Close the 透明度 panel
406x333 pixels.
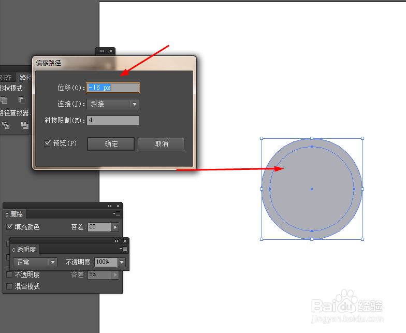(x=125, y=241)
